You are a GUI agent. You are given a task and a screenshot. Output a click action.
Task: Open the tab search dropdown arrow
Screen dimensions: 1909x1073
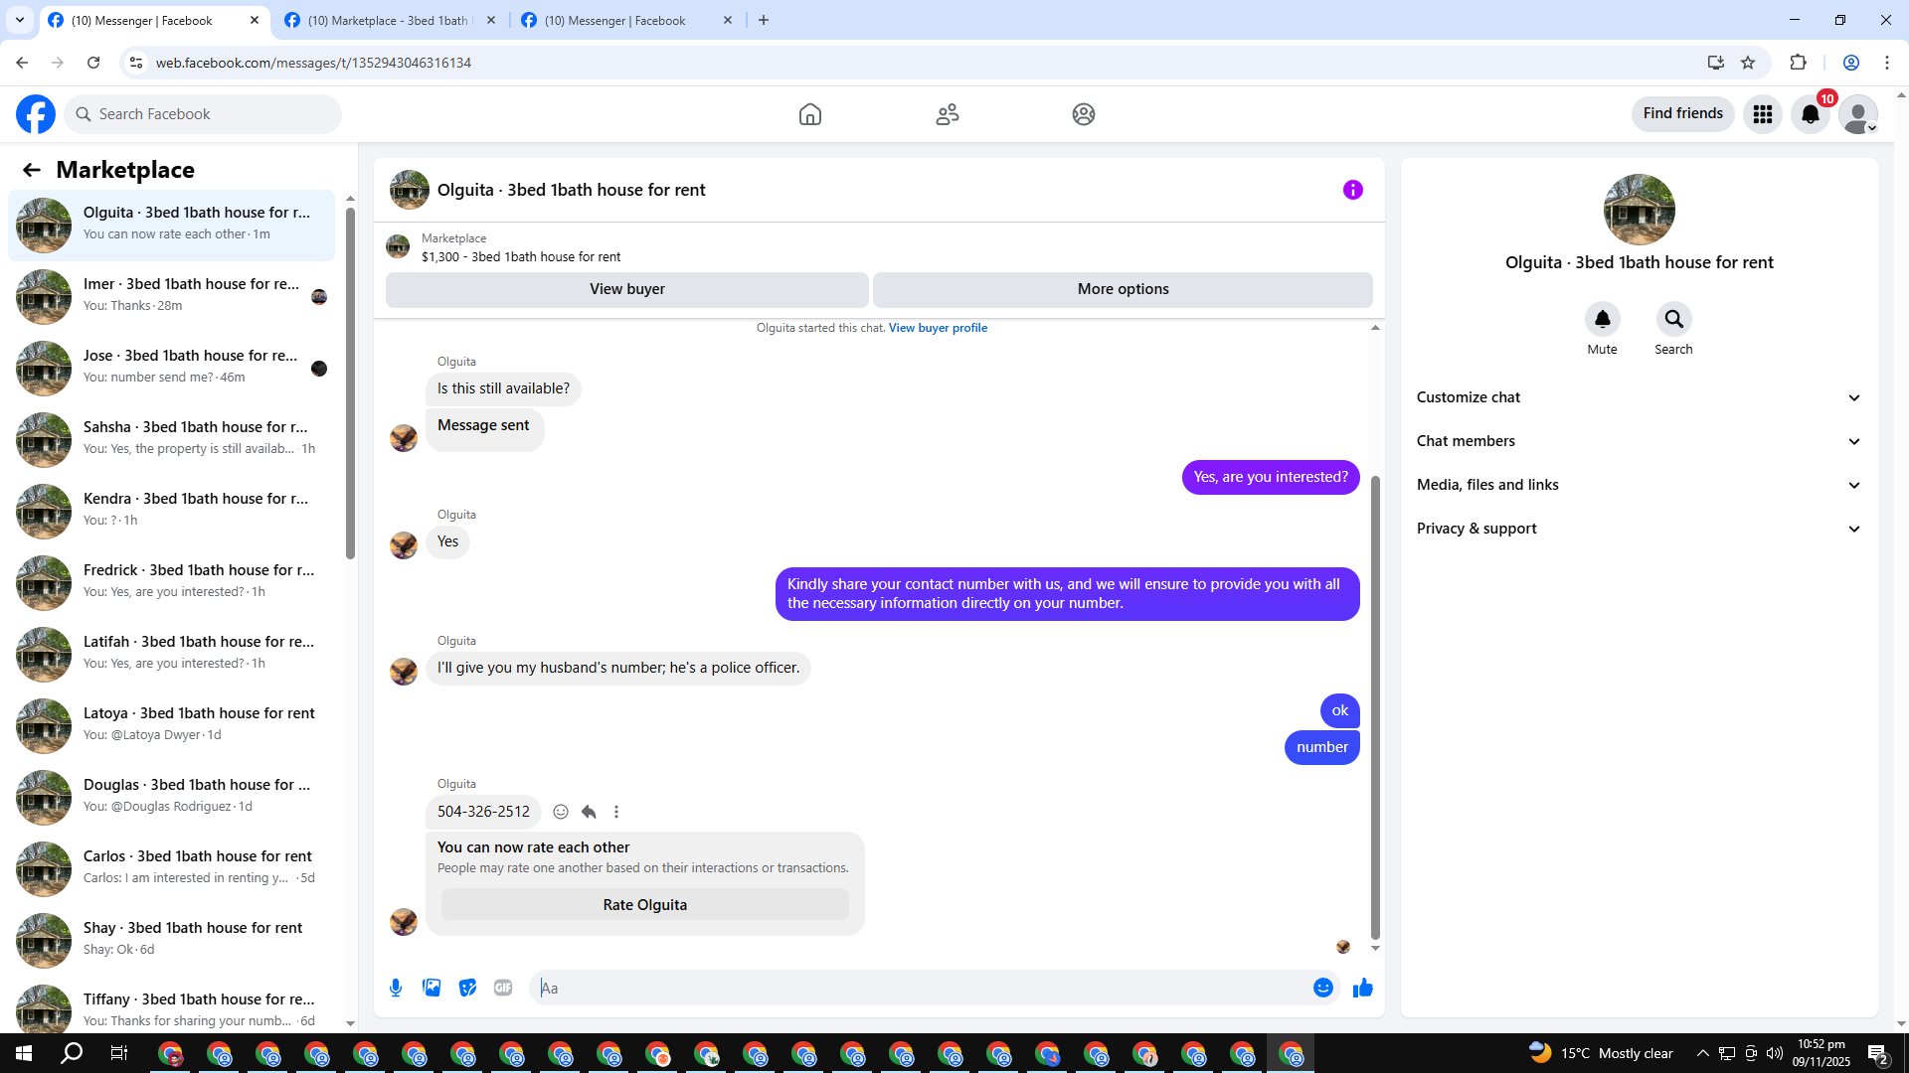(x=20, y=20)
